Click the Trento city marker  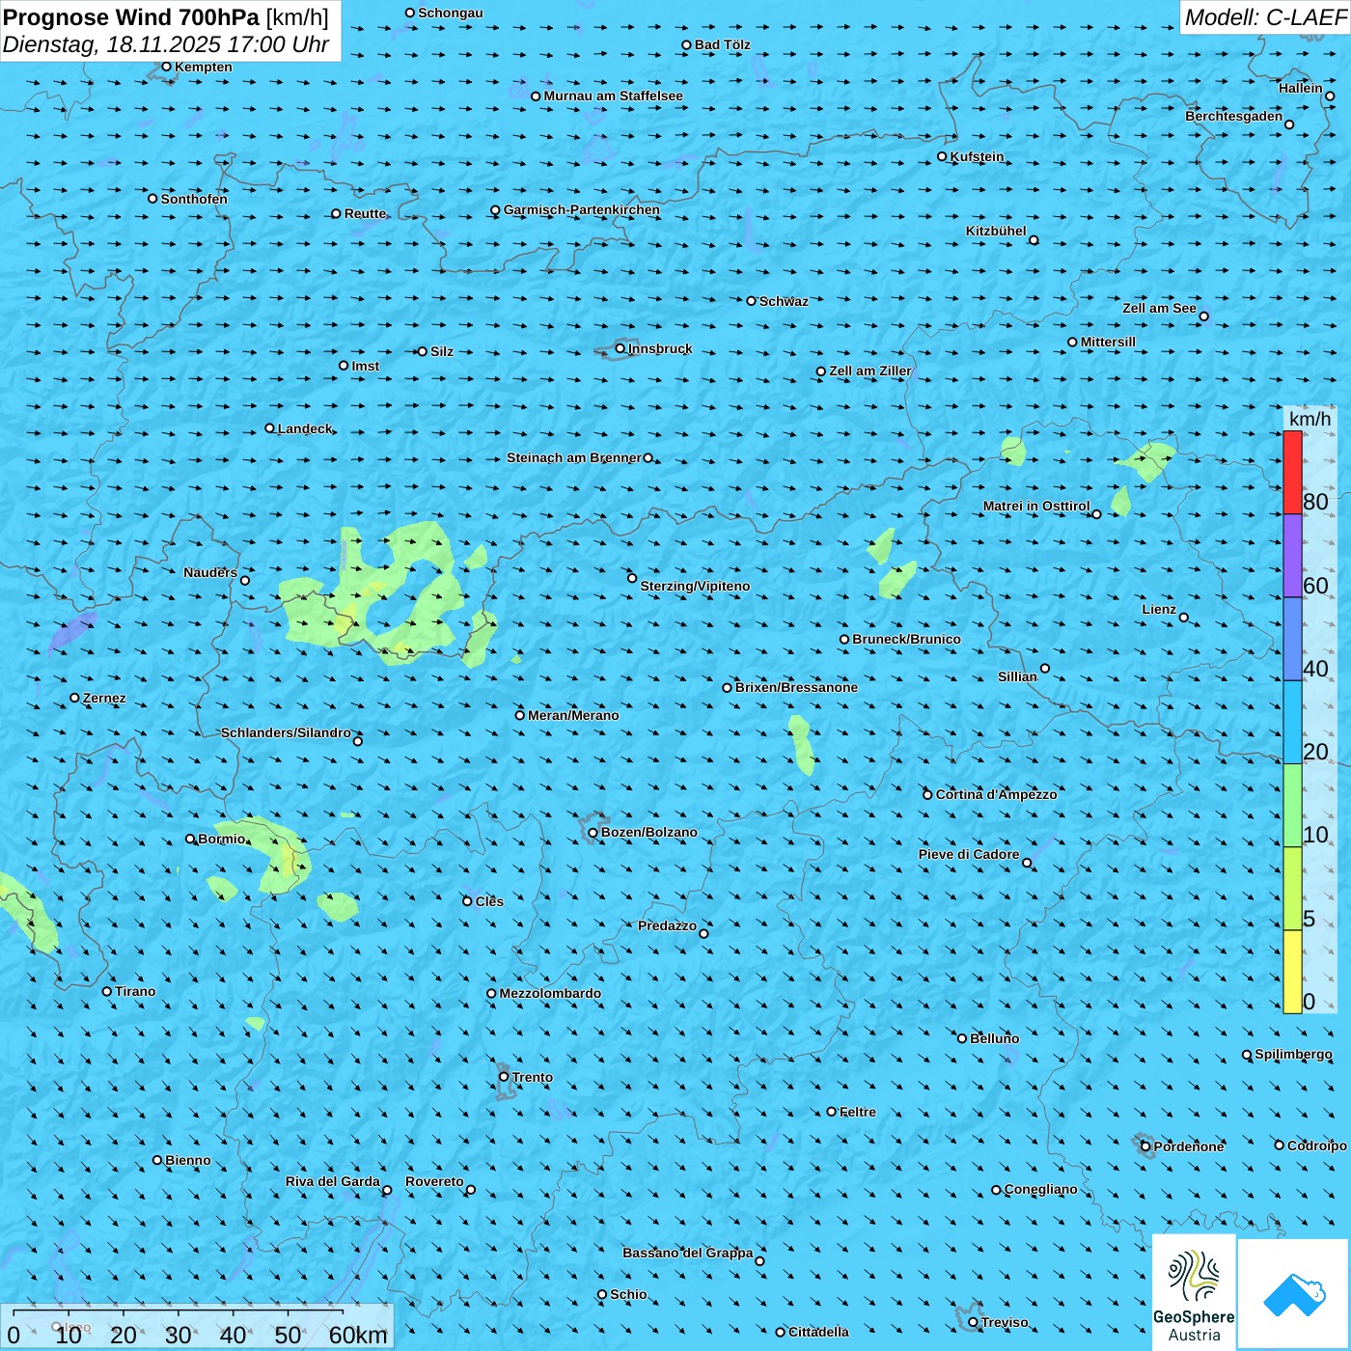coord(504,1077)
